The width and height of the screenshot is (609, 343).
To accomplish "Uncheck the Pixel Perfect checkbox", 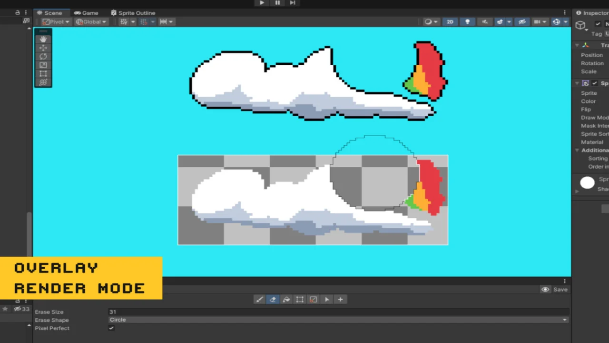I will pos(111,328).
